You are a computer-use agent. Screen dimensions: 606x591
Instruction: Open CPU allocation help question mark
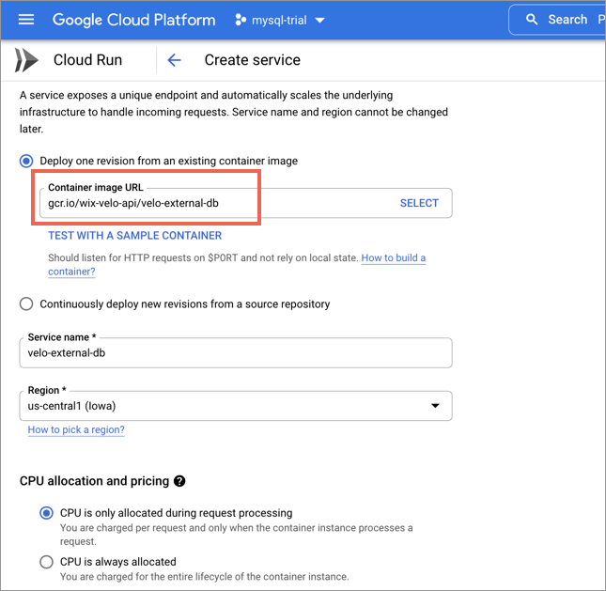[x=179, y=481]
